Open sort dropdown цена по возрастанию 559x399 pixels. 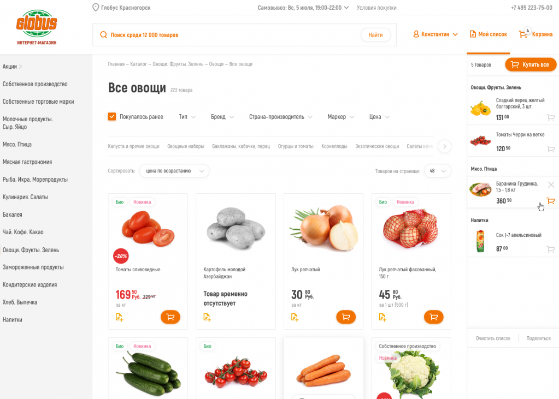coord(174,171)
